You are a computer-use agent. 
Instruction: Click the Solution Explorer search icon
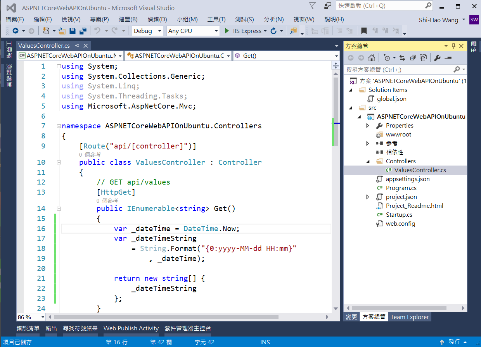coord(457,69)
